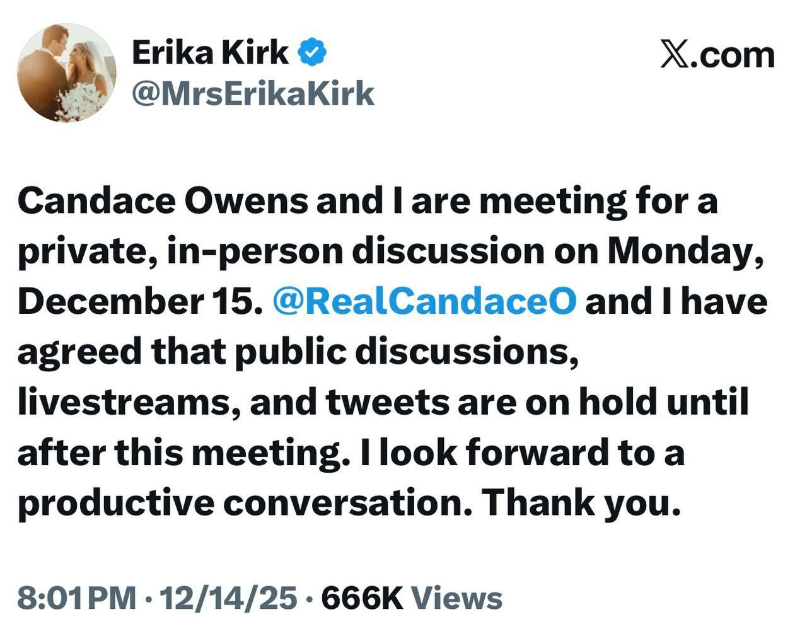Click the X logo in the corner
Screen dimensions: 807x629
coord(676,55)
